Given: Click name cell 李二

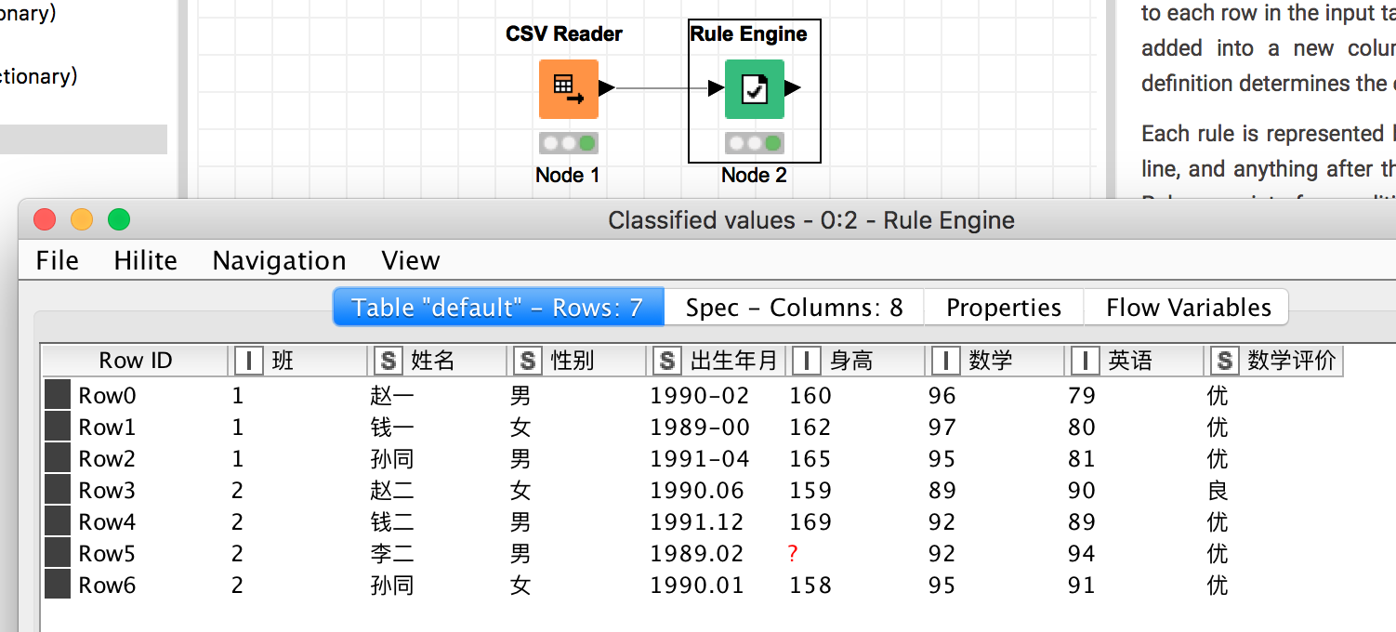Looking at the screenshot, I should coord(392,554).
